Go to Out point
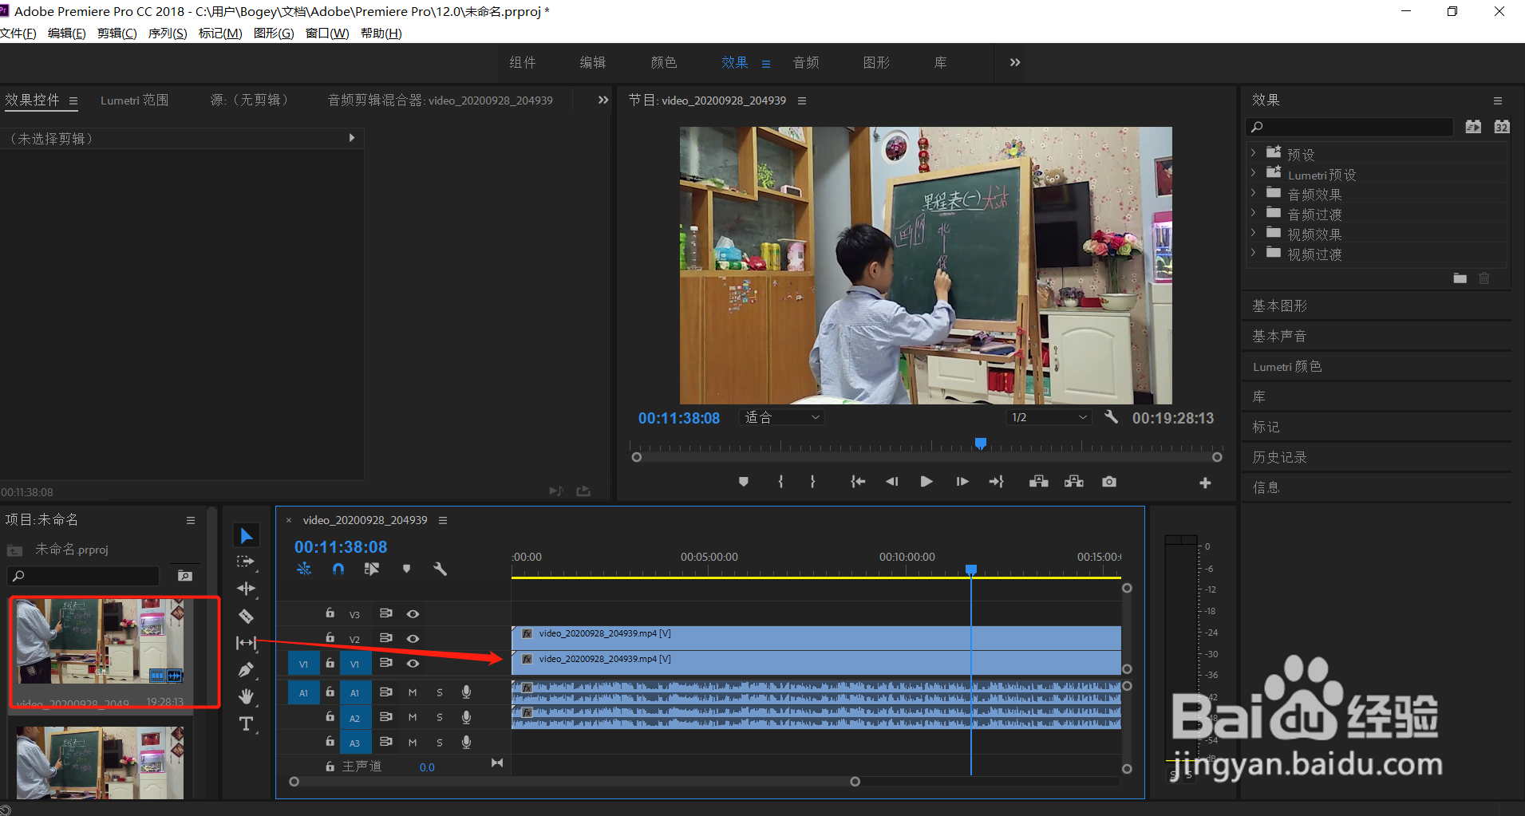This screenshot has height=816, width=1525. click(996, 482)
